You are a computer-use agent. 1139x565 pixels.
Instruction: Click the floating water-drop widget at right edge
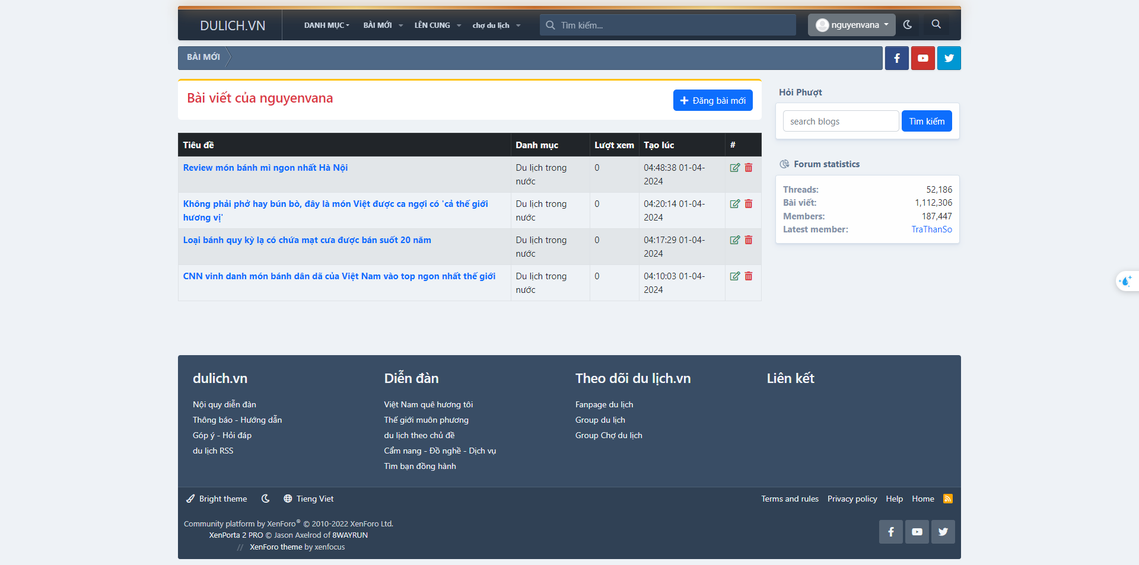point(1126,281)
